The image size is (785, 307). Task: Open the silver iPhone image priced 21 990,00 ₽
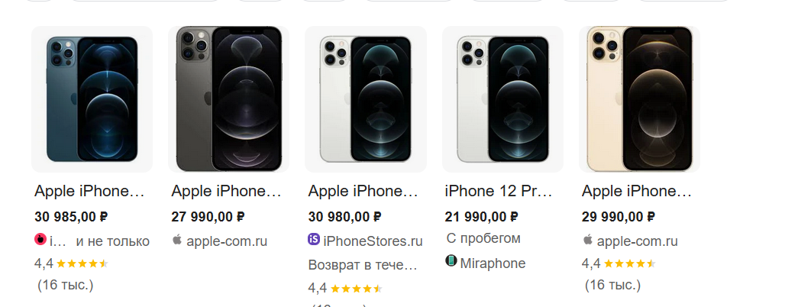502,99
